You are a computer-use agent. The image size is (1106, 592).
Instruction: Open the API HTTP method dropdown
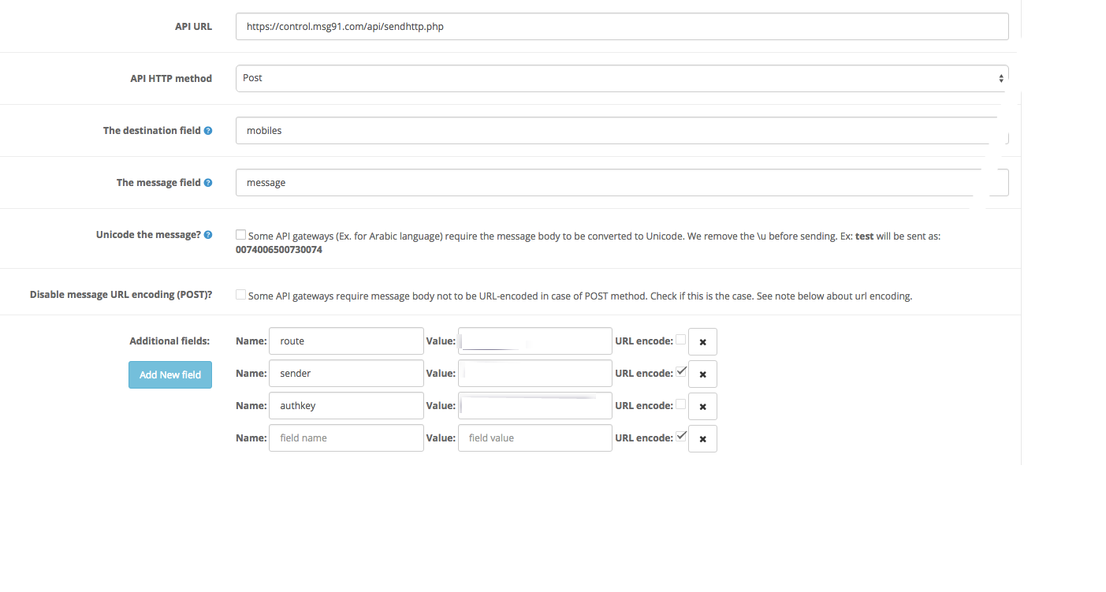(x=621, y=78)
